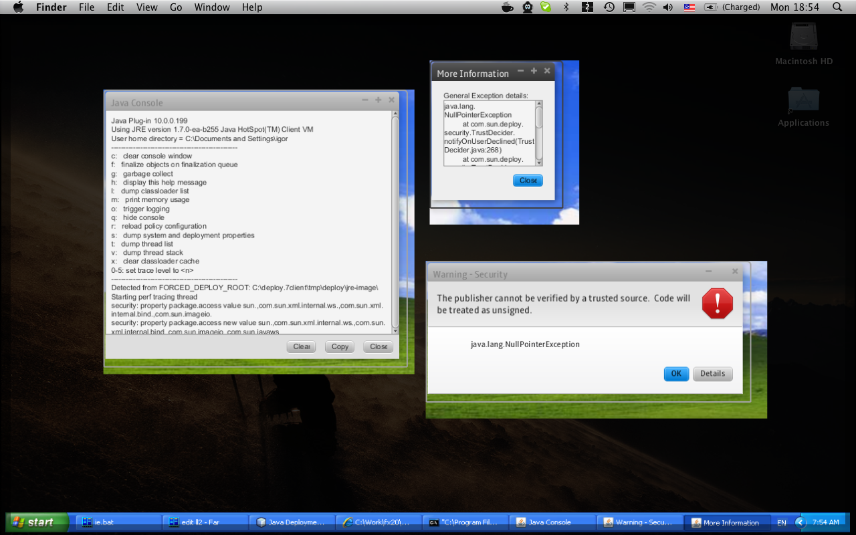Click the red security warning icon
856x535 pixels.
717,304
